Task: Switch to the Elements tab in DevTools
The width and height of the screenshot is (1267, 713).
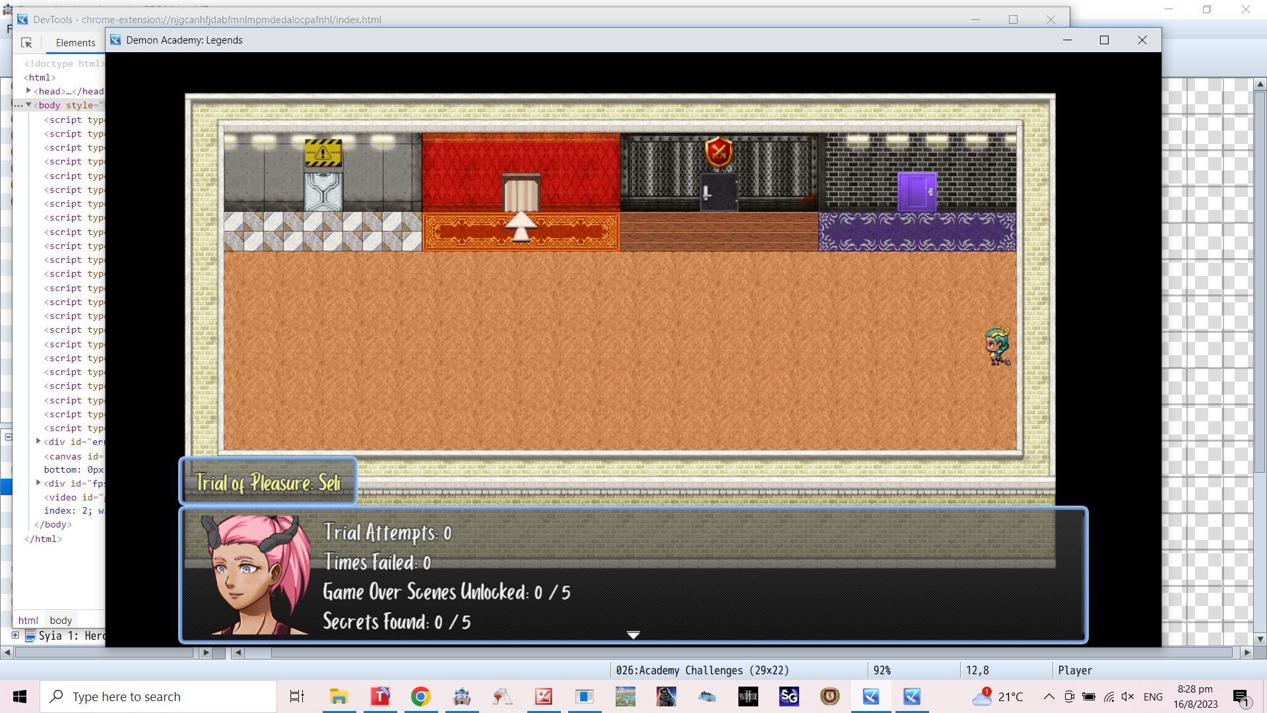Action: click(75, 43)
